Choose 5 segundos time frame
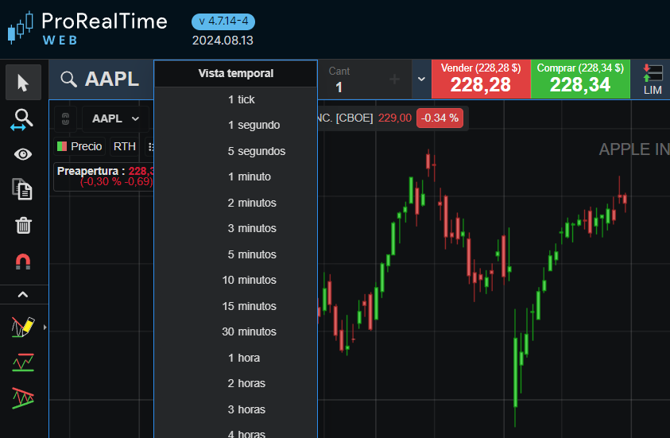 pyautogui.click(x=236, y=151)
